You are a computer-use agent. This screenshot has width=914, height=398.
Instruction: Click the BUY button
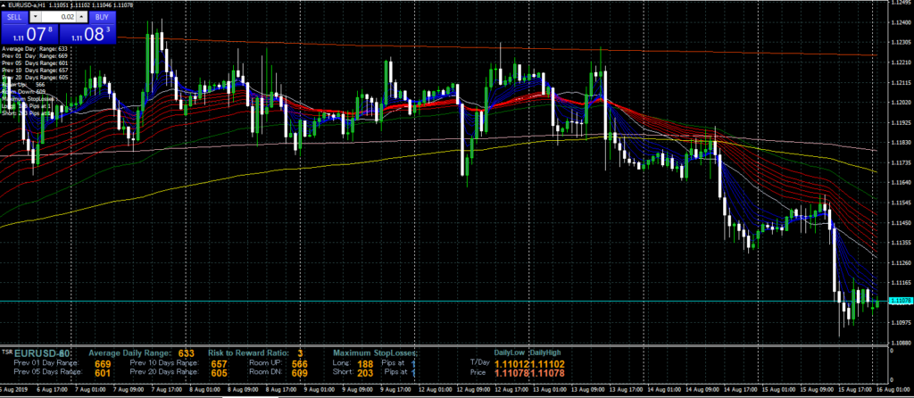[x=102, y=17]
